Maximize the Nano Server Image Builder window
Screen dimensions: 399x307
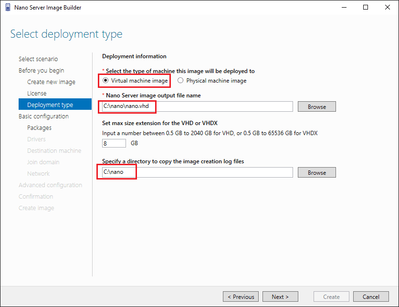pyautogui.click(x=366, y=8)
